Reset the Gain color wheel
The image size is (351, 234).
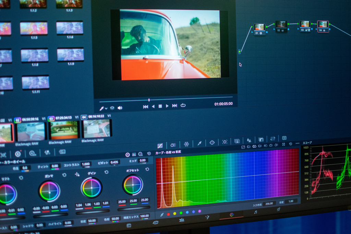[106, 172]
